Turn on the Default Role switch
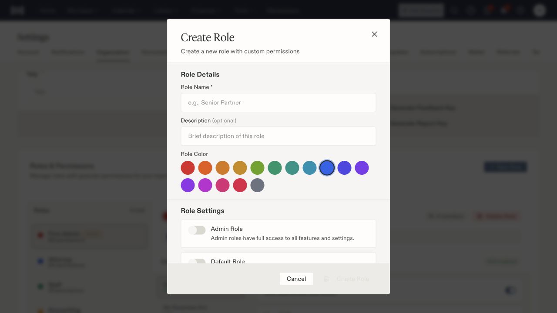Image resolution: width=557 pixels, height=313 pixels. click(197, 261)
